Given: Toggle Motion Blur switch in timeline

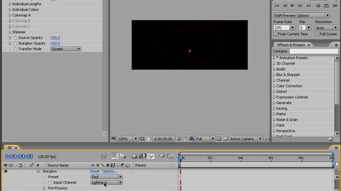Looking at the screenshot, I should coord(151,156).
